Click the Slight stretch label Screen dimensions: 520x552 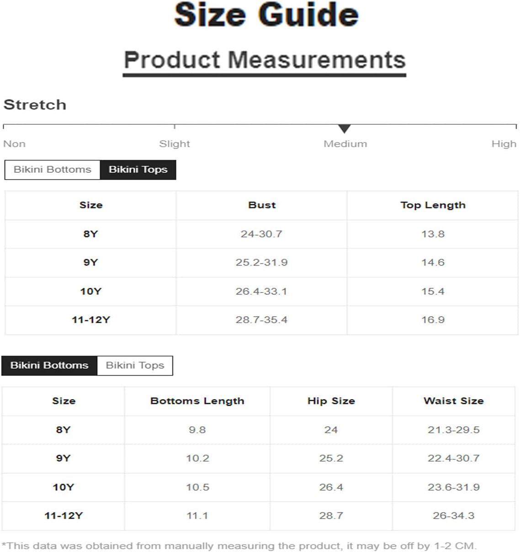[174, 144]
